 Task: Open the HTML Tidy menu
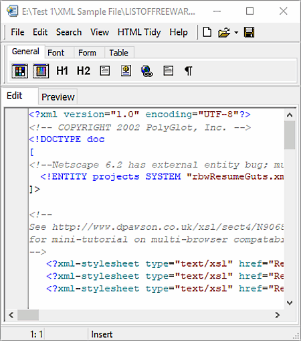coord(139,32)
